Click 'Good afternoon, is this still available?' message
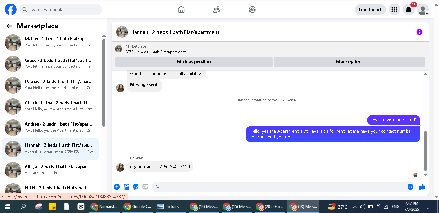The width and height of the screenshot is (439, 213). tap(166, 74)
